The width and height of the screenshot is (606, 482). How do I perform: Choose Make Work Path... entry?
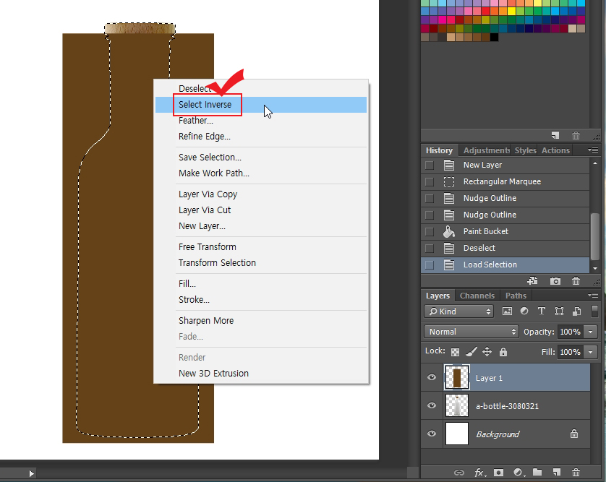click(x=261, y=173)
